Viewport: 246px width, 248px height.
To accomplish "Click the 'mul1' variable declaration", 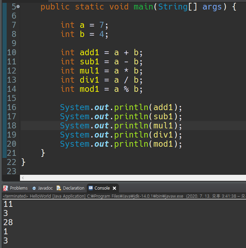I will pos(89,71).
